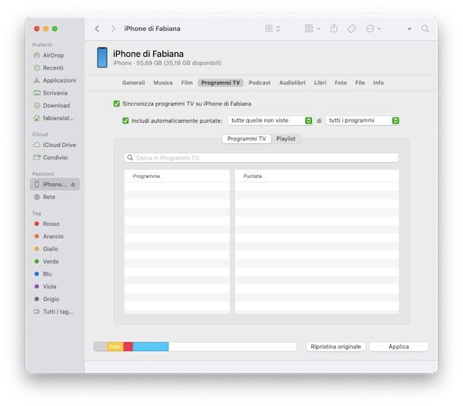Image resolution: width=463 pixels, height=406 pixels.
Task: Select the Playlist segmented button
Action: click(x=286, y=139)
